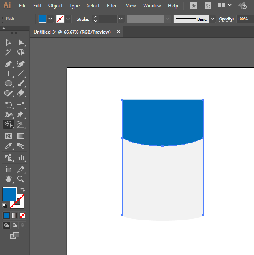Expand the fill color dropdown
Viewport: 254px width, 255px height.
tap(50, 19)
